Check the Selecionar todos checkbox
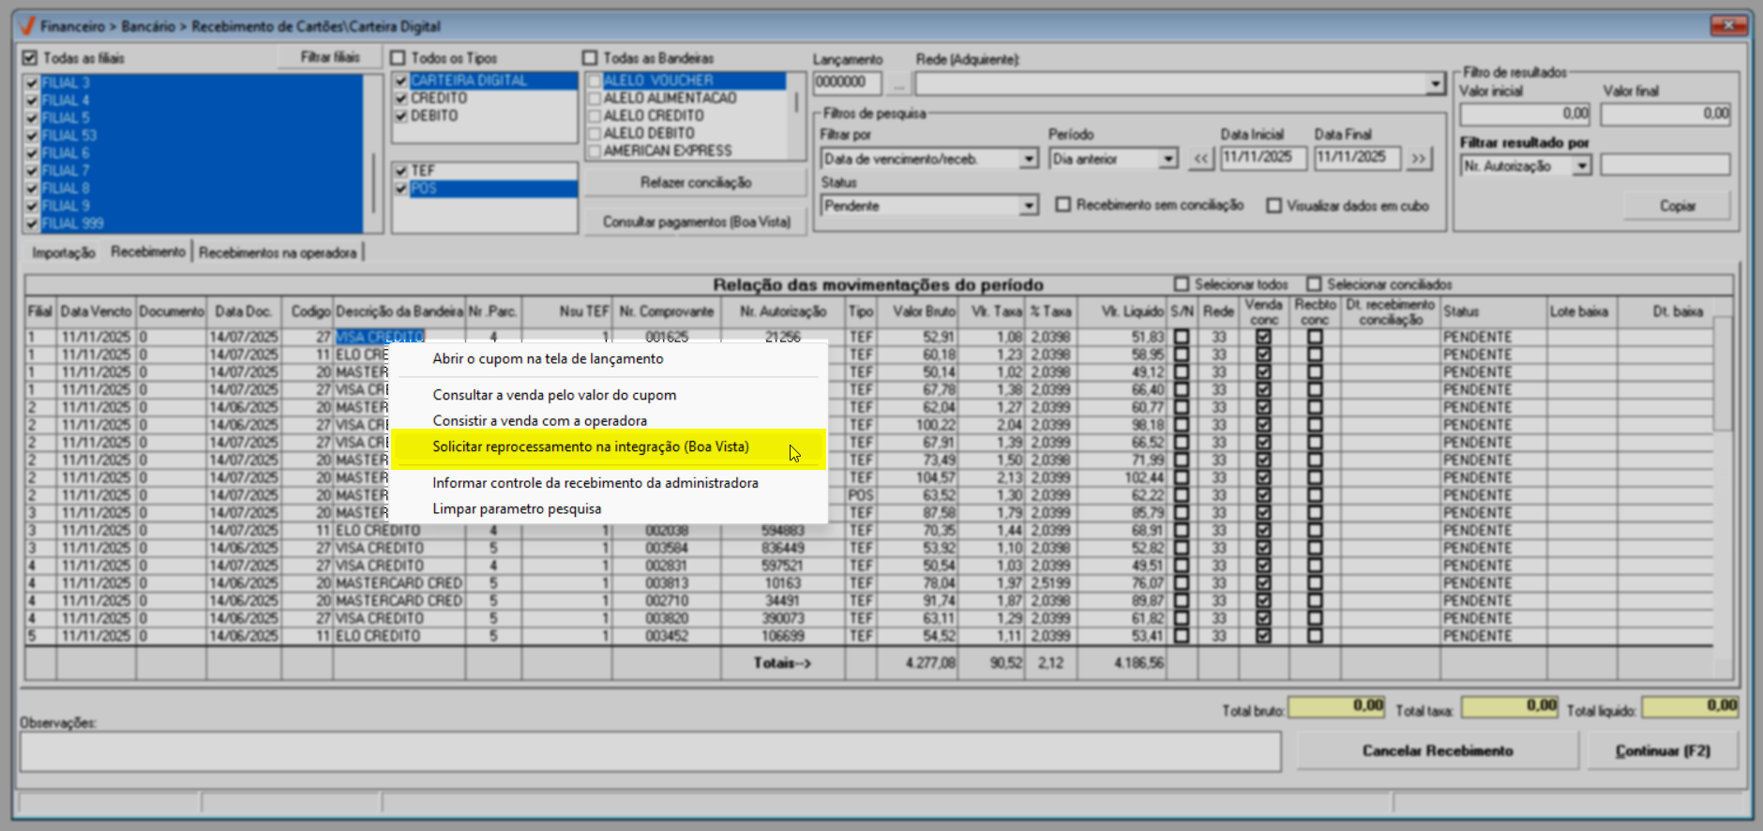The height and width of the screenshot is (831, 1763). pyautogui.click(x=1182, y=284)
